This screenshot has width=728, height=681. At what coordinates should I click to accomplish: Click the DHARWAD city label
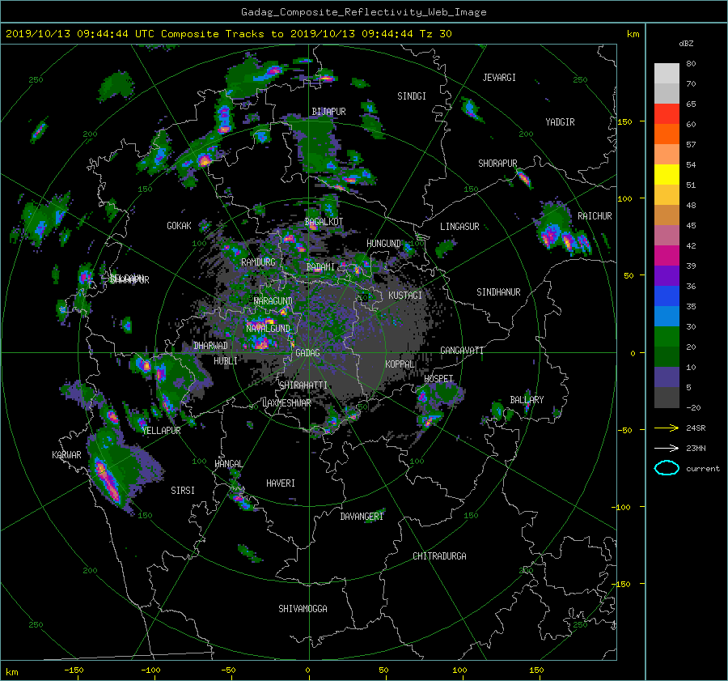click(x=210, y=346)
